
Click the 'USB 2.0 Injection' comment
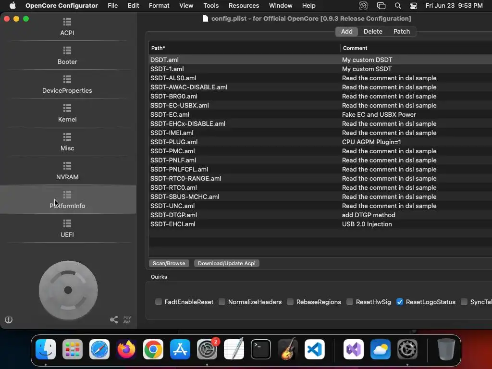(x=367, y=224)
